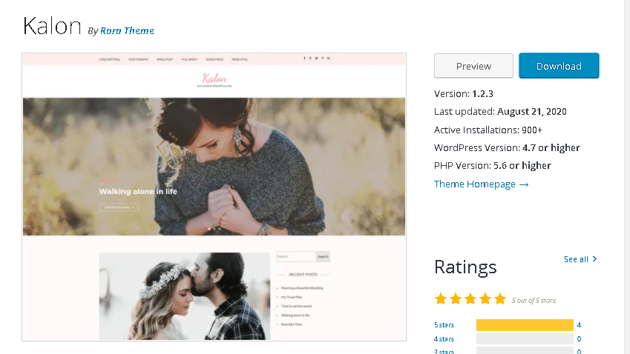Click the Kalon page title
The width and height of the screenshot is (630, 354).
(x=52, y=27)
